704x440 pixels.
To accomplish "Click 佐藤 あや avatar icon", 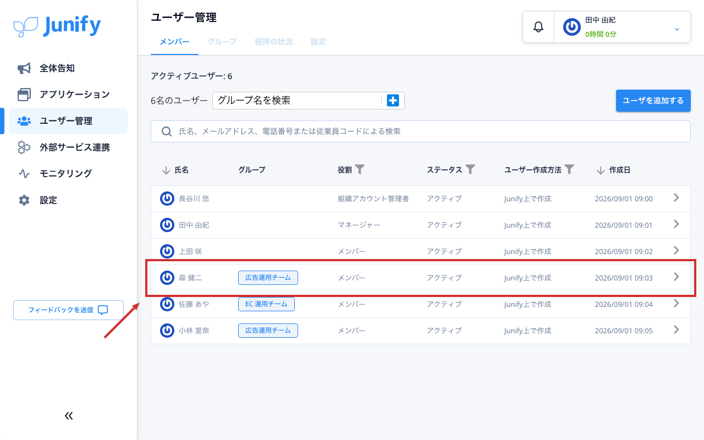I will tap(167, 304).
